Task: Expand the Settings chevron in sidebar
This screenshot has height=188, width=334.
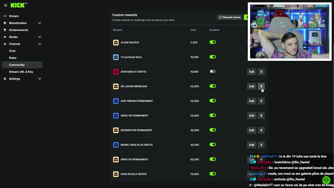Action: pyautogui.click(x=40, y=79)
